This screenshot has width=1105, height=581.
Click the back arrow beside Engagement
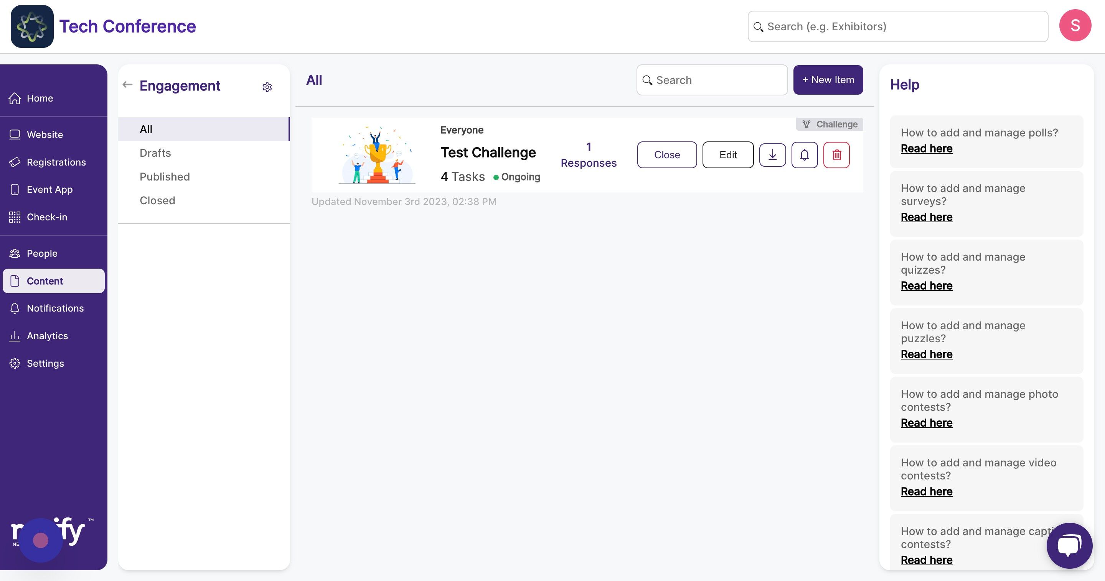click(x=127, y=84)
